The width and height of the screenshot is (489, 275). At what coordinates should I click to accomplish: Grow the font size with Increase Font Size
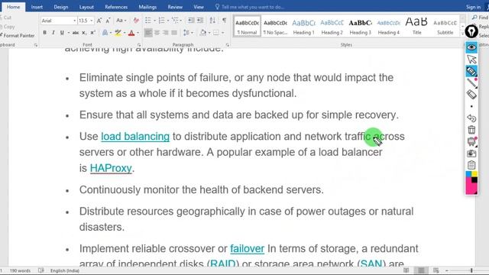click(x=99, y=21)
